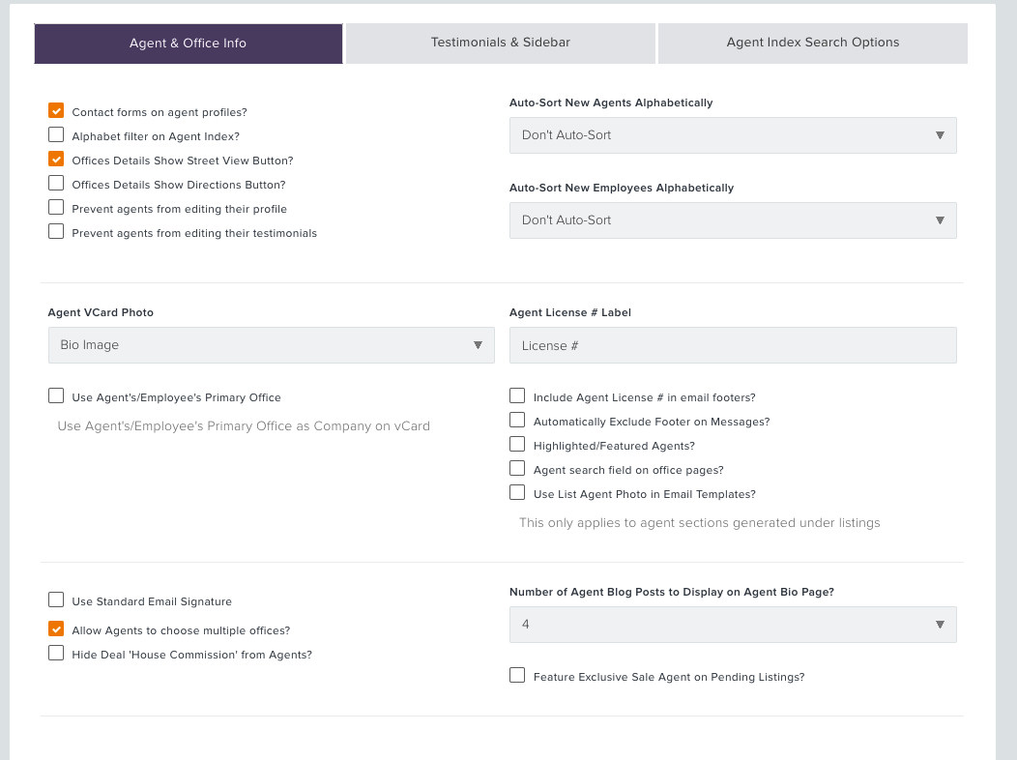This screenshot has width=1017, height=760.
Task: Check Feature Exclusive Sale Agent on Pending Listings
Action: 517,676
